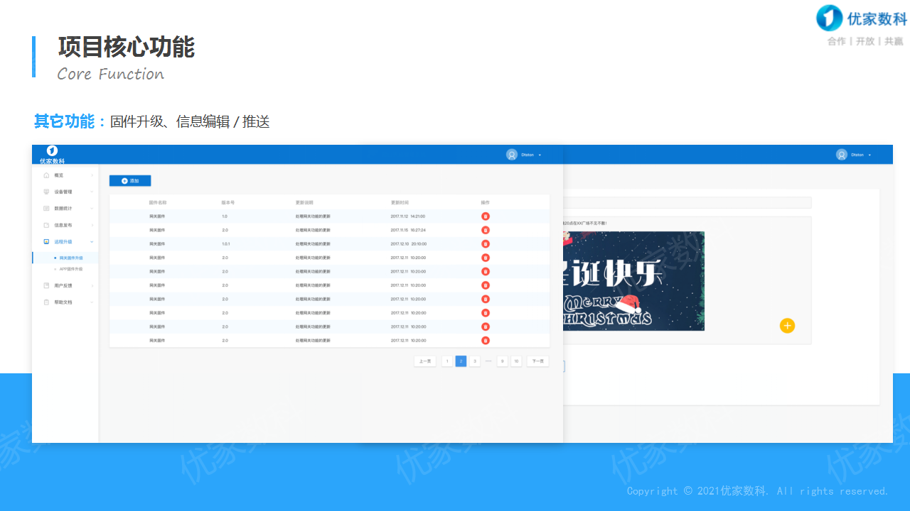This screenshot has width=910, height=511.
Task: Jump to page 10 in pagination
Action: click(x=516, y=361)
